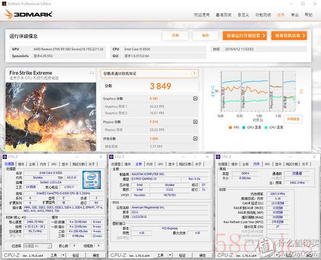
Task: Click the 加载 load button
Action: pos(175,36)
